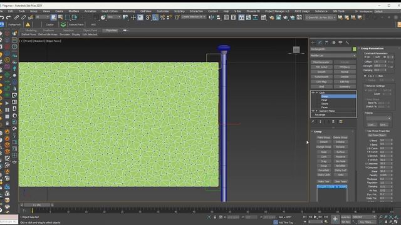Click the Rectangular Selection Region icon
The image size is (401, 225).
click(68, 17)
